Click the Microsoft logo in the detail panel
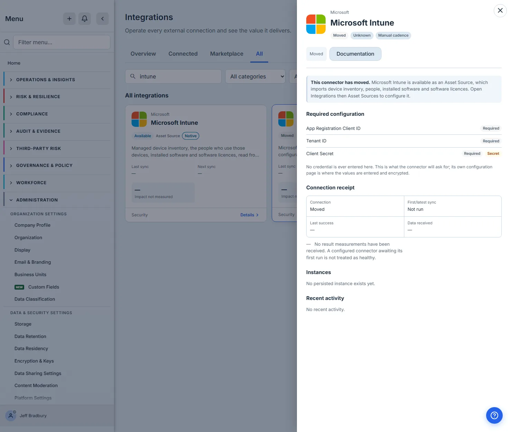 [316, 24]
